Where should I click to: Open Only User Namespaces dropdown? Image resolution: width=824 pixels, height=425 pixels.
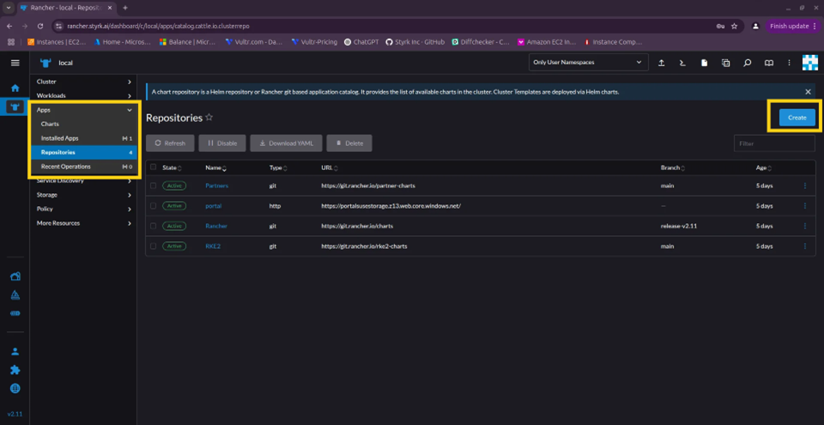(x=587, y=62)
